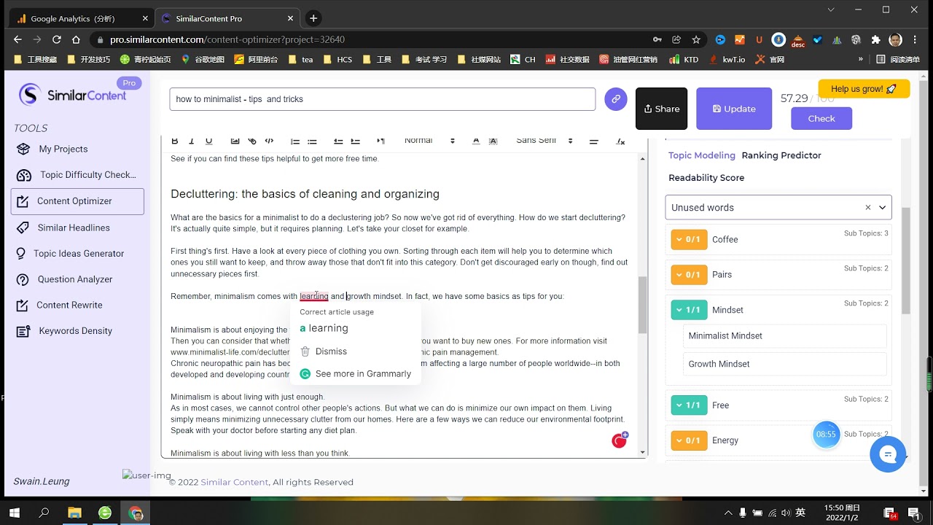Screen dimensions: 933x525
Task: Click the purple link icon beside the title
Action: (x=616, y=99)
